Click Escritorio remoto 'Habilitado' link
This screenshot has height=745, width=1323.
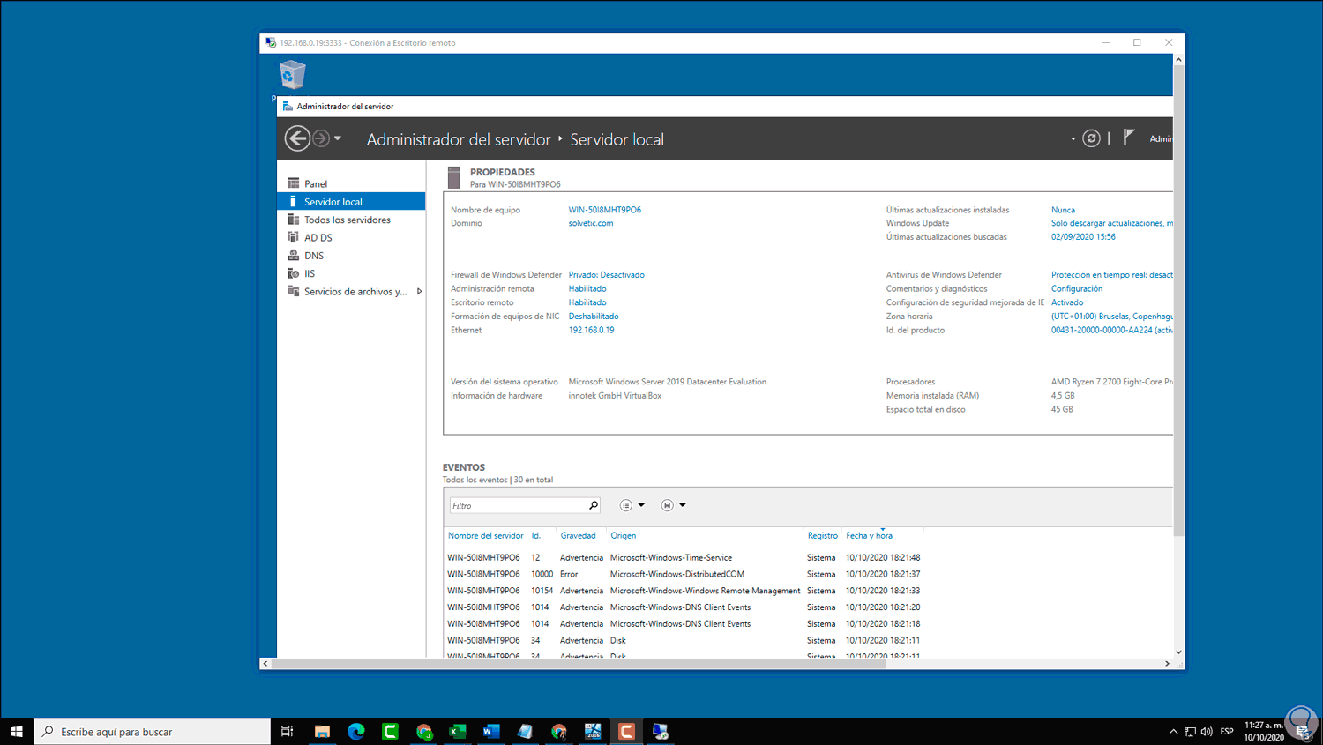pos(587,302)
